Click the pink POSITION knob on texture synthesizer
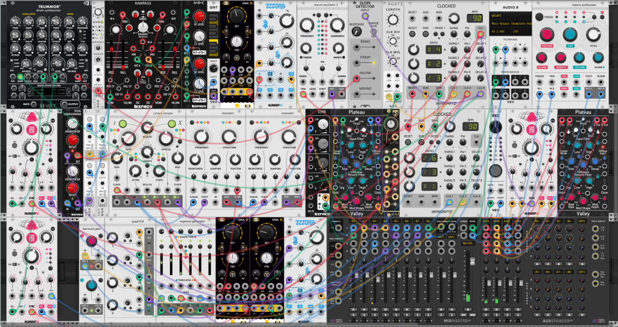The height and width of the screenshot is (327, 618). point(547,35)
